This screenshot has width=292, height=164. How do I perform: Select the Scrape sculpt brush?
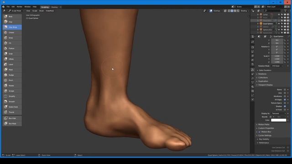12,91
